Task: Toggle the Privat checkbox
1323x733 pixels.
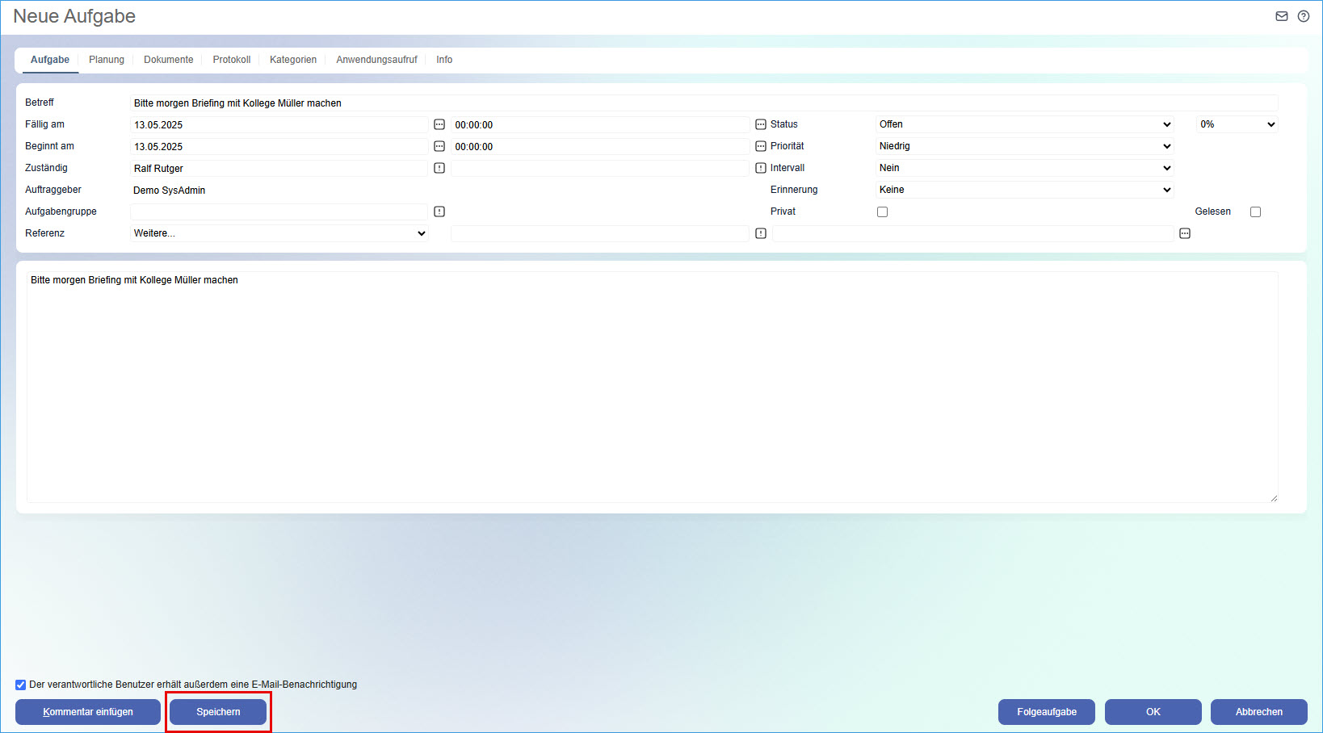Action: [x=882, y=212]
